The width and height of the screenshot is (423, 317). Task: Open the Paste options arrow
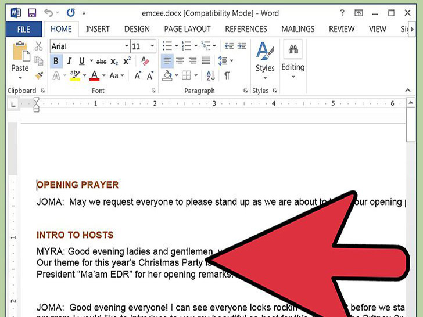(x=20, y=78)
